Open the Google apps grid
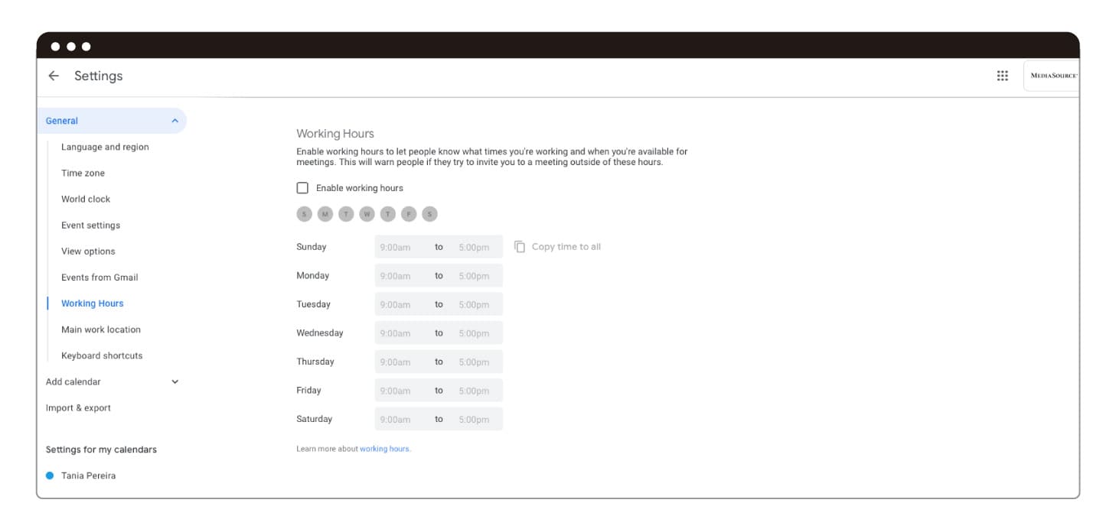The height and width of the screenshot is (516, 1116). 1002,76
